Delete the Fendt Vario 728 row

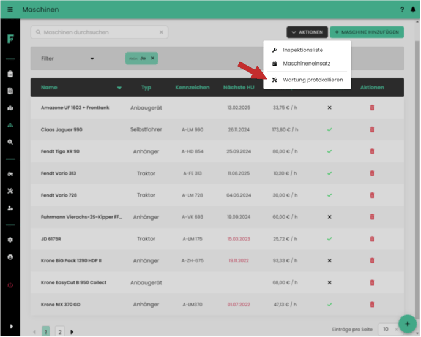pyautogui.click(x=372, y=195)
